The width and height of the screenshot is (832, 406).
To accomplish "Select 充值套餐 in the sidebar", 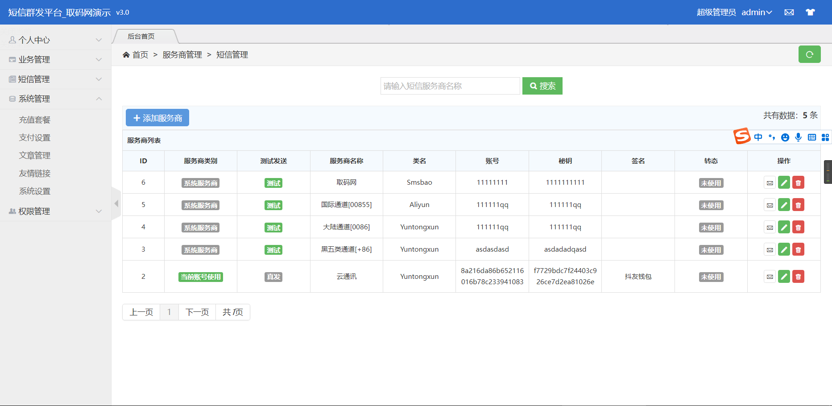I will tap(35, 120).
